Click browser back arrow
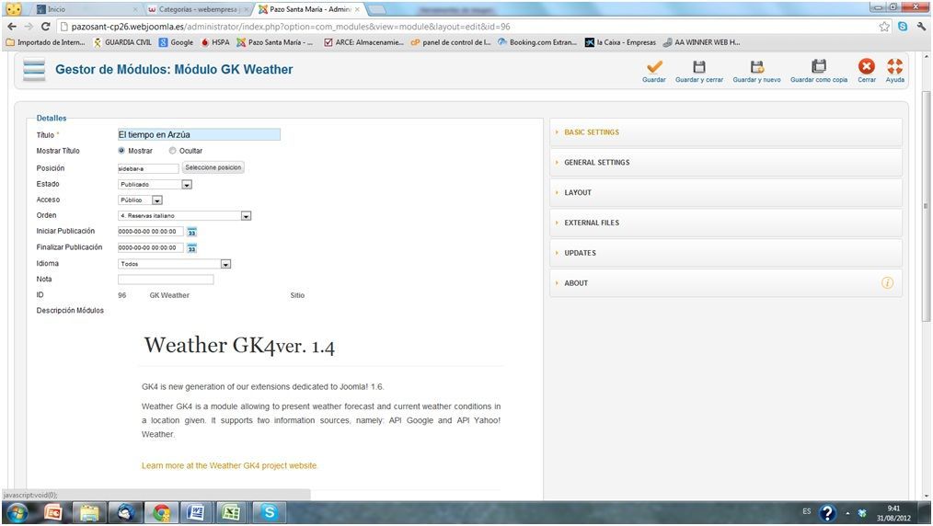Image resolution: width=933 pixels, height=526 pixels. 12,27
